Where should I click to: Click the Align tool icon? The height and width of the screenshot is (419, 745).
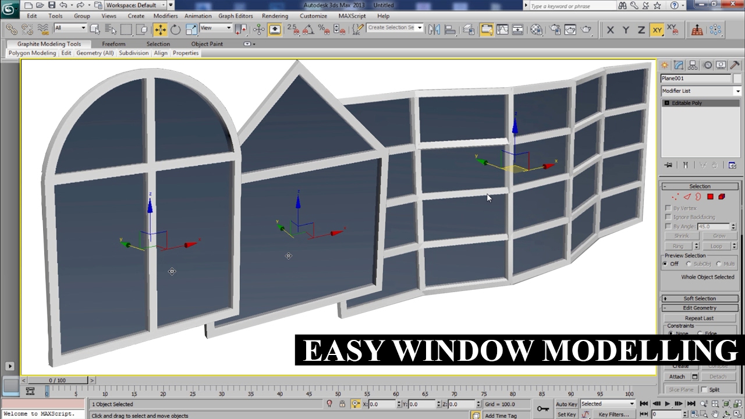pyautogui.click(x=450, y=30)
